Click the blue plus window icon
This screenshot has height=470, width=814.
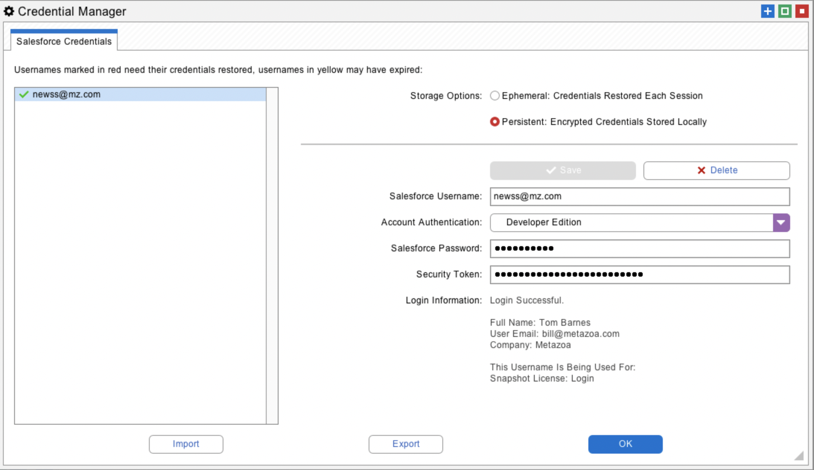[x=767, y=11]
